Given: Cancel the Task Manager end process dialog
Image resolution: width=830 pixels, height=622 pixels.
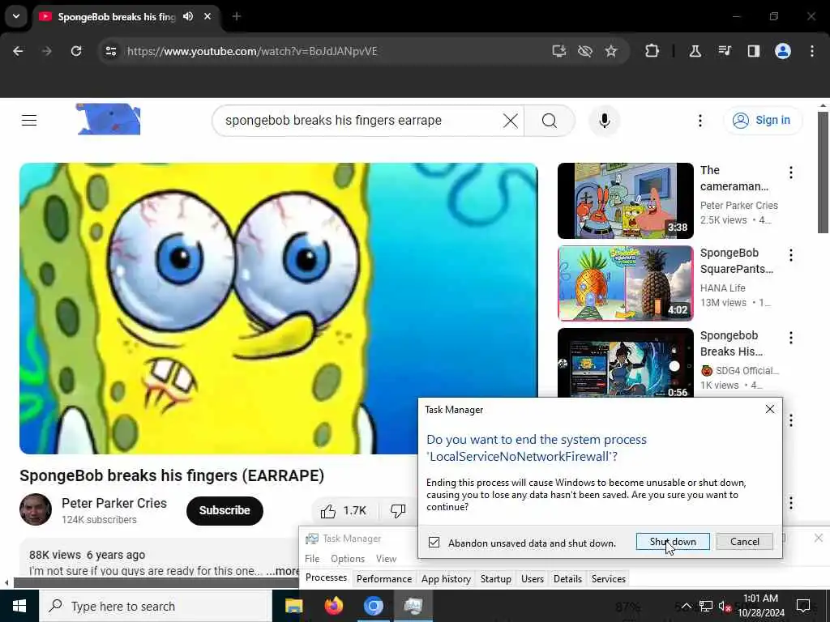Looking at the screenshot, I should tap(744, 542).
